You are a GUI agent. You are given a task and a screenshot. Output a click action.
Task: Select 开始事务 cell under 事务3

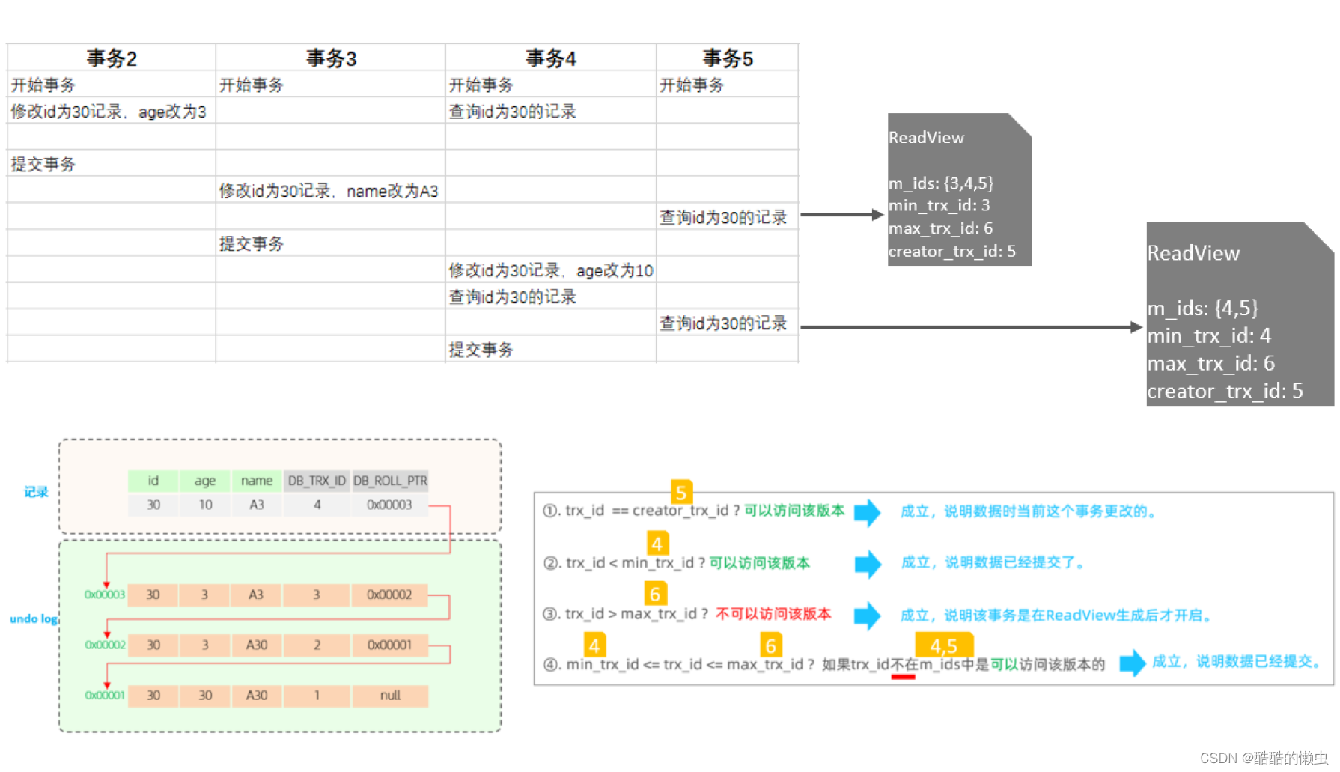coord(331,85)
